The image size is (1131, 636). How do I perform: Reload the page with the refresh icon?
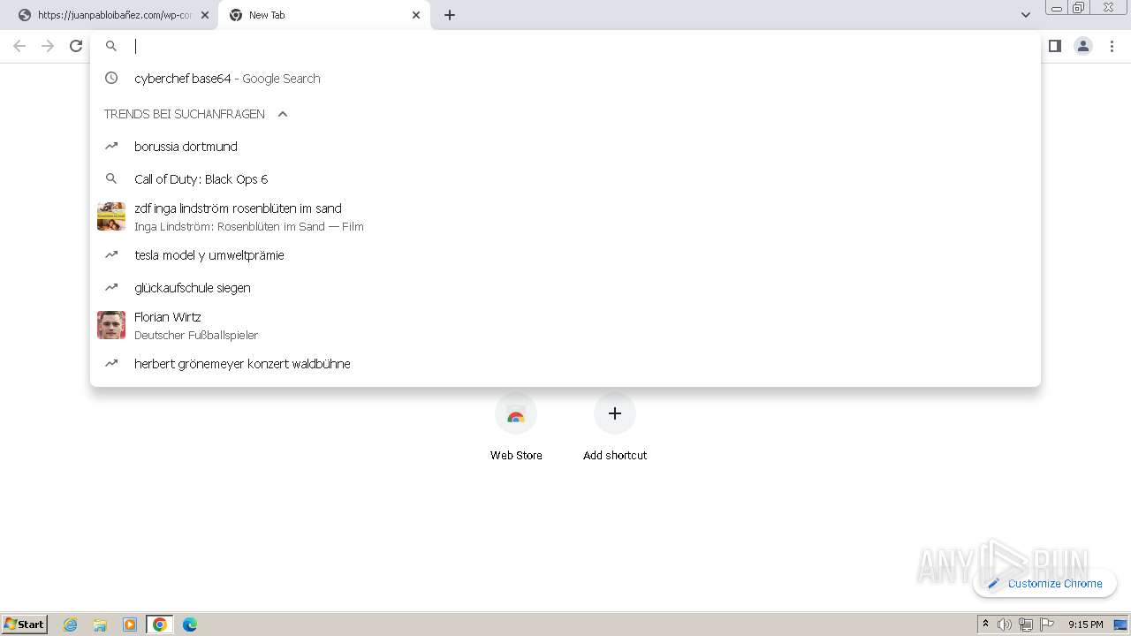pyautogui.click(x=76, y=46)
